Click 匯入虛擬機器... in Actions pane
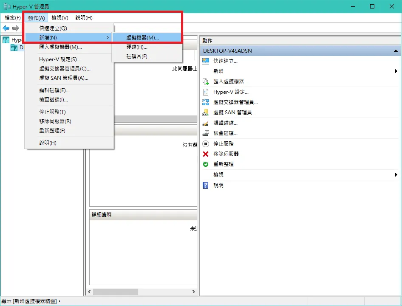Image resolution: width=402 pixels, height=306 pixels. tap(230, 81)
